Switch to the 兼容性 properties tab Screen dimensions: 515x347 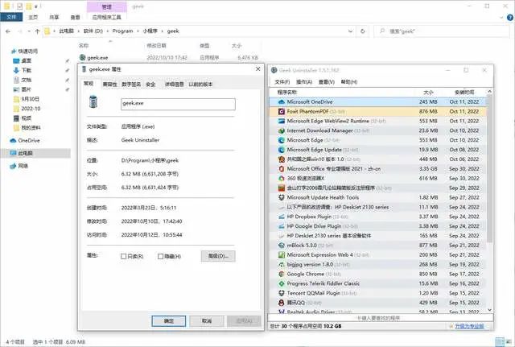(109, 85)
